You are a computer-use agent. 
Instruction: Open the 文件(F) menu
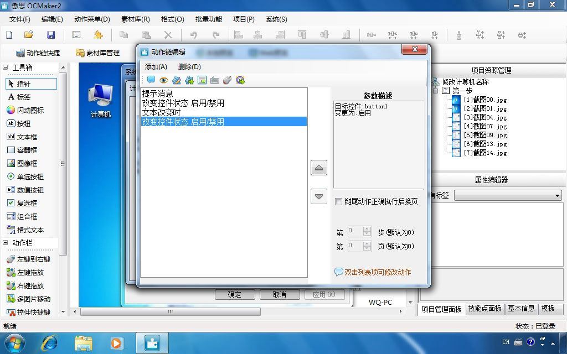19,19
